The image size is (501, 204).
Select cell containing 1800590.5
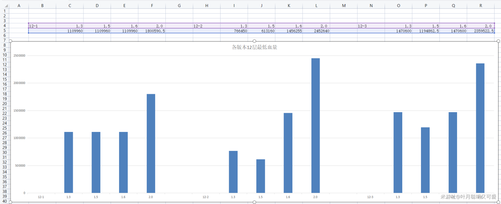(152, 31)
